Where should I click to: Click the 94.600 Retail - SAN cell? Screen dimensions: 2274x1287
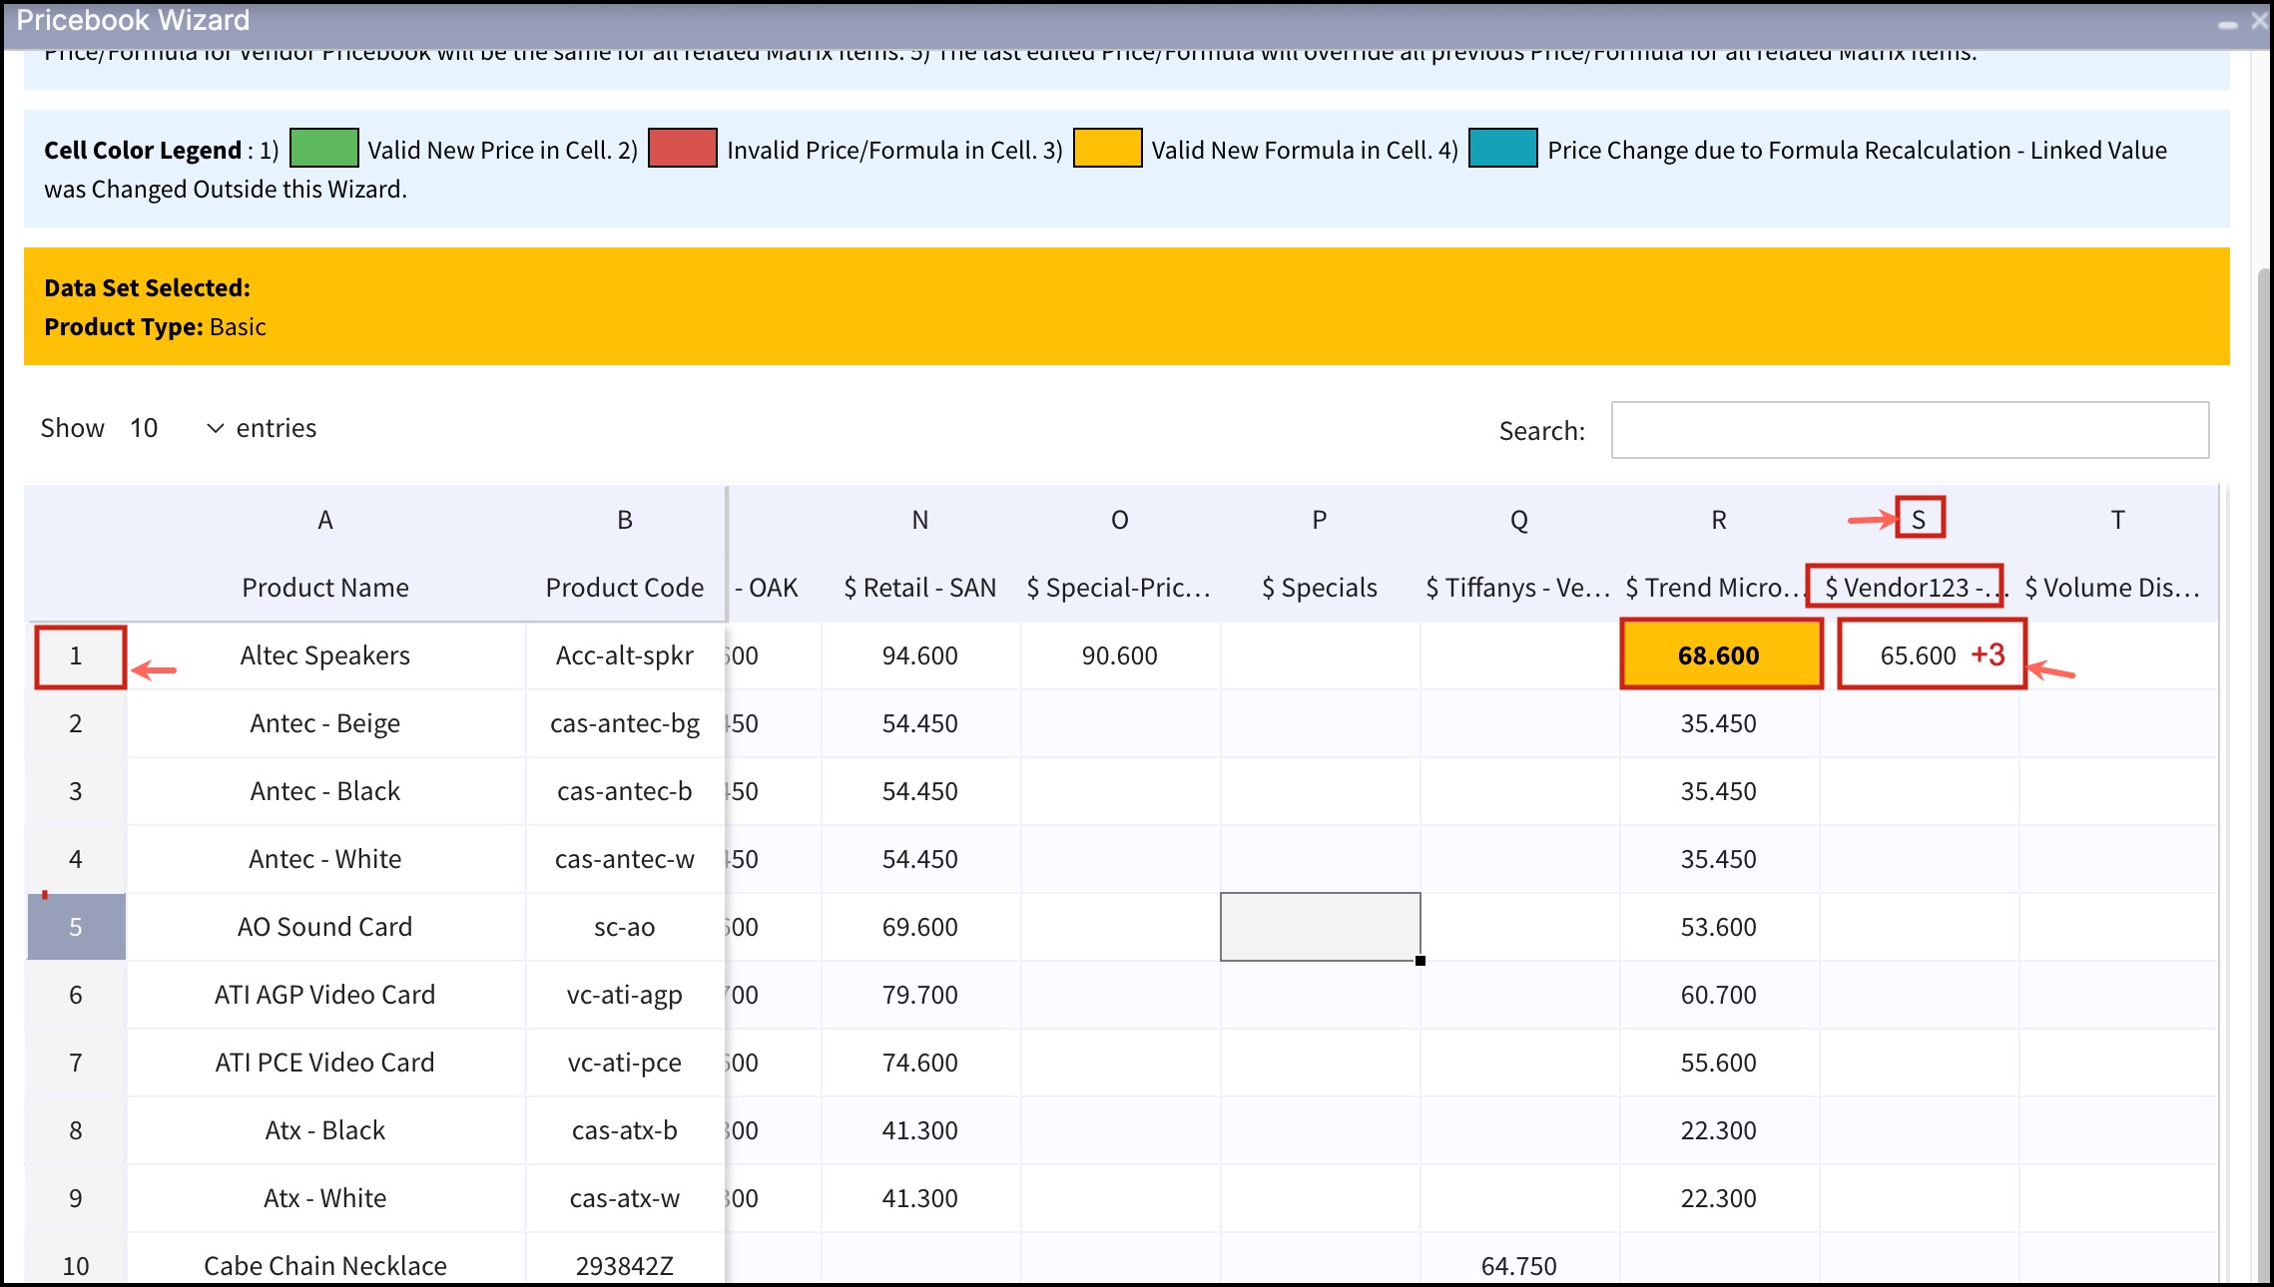[920, 656]
